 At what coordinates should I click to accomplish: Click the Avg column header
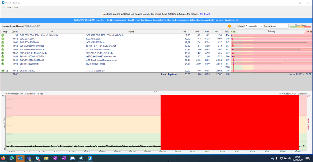click(185, 32)
